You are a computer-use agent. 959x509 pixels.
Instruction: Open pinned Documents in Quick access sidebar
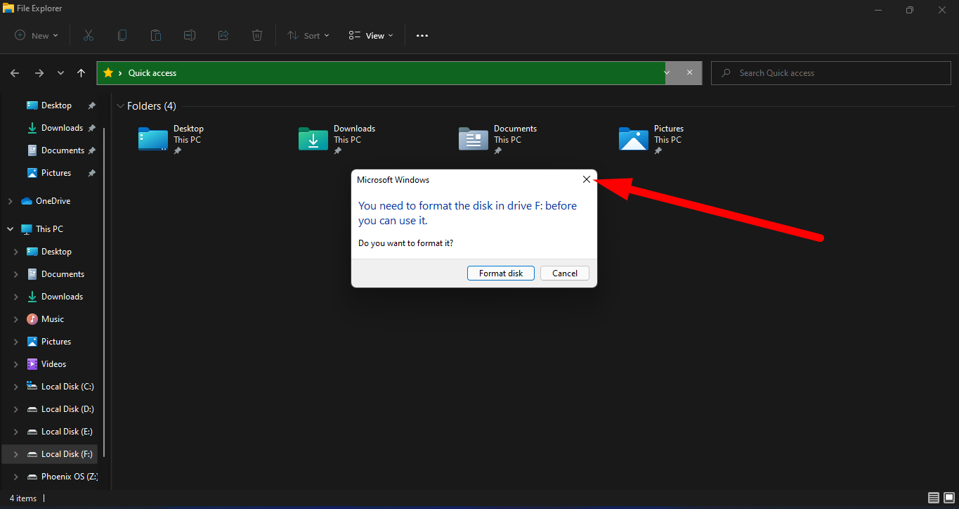click(x=63, y=150)
